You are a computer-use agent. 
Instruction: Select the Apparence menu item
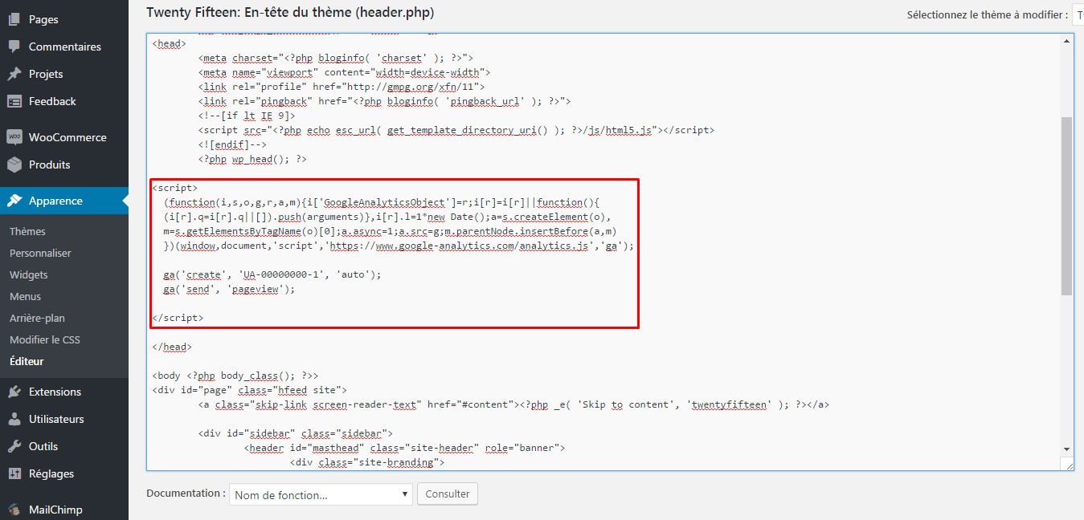point(64,201)
